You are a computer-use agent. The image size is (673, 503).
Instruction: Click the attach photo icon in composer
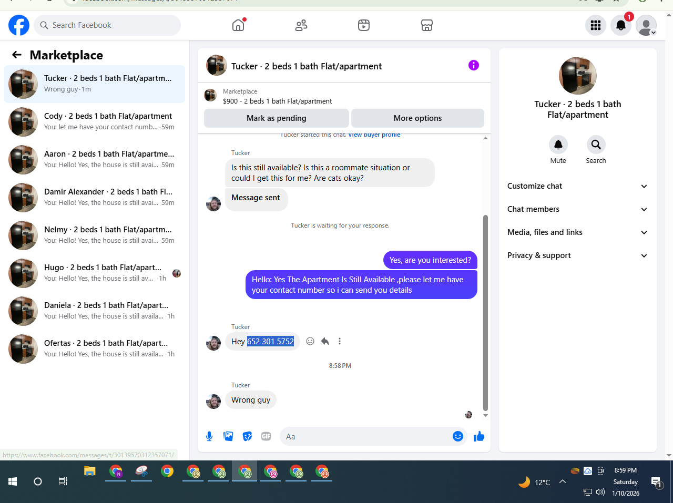point(228,436)
